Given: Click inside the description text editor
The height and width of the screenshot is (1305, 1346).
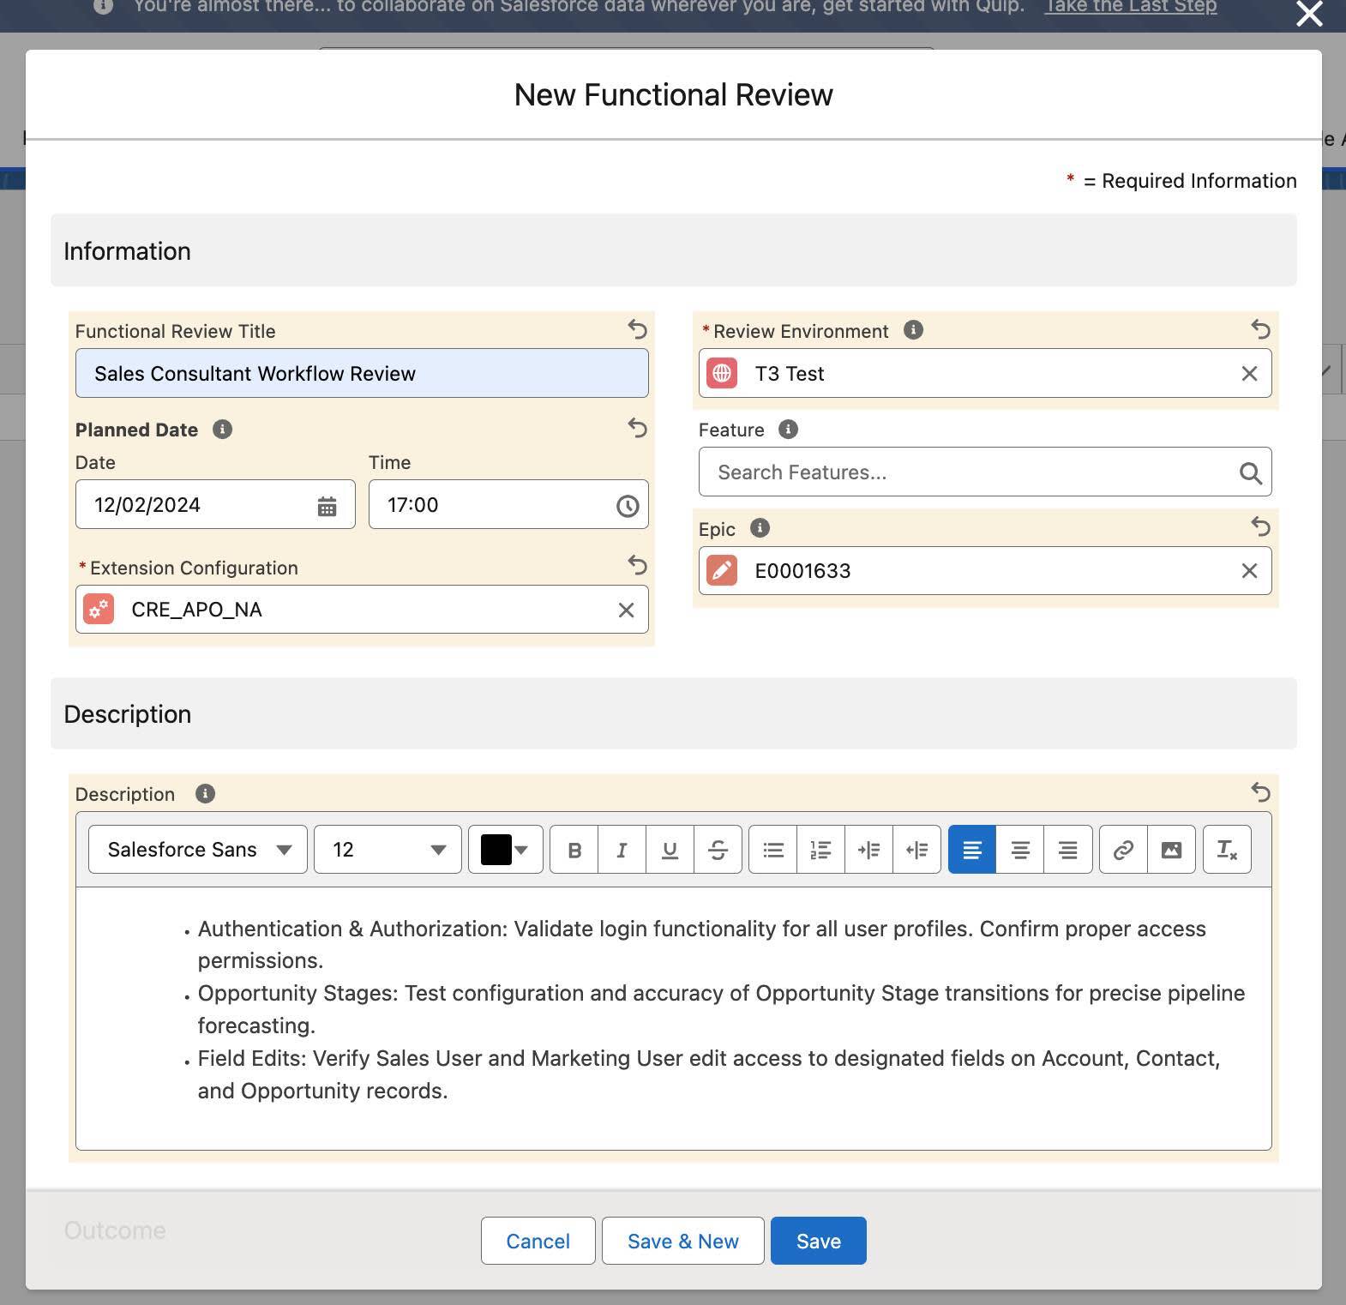Looking at the screenshot, I should tap(674, 1019).
